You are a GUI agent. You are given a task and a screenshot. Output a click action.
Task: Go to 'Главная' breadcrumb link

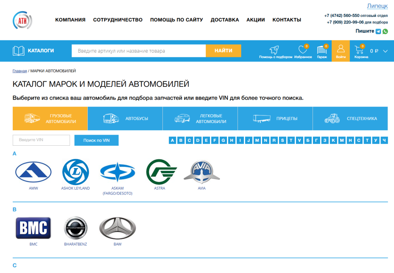pyautogui.click(x=20, y=71)
